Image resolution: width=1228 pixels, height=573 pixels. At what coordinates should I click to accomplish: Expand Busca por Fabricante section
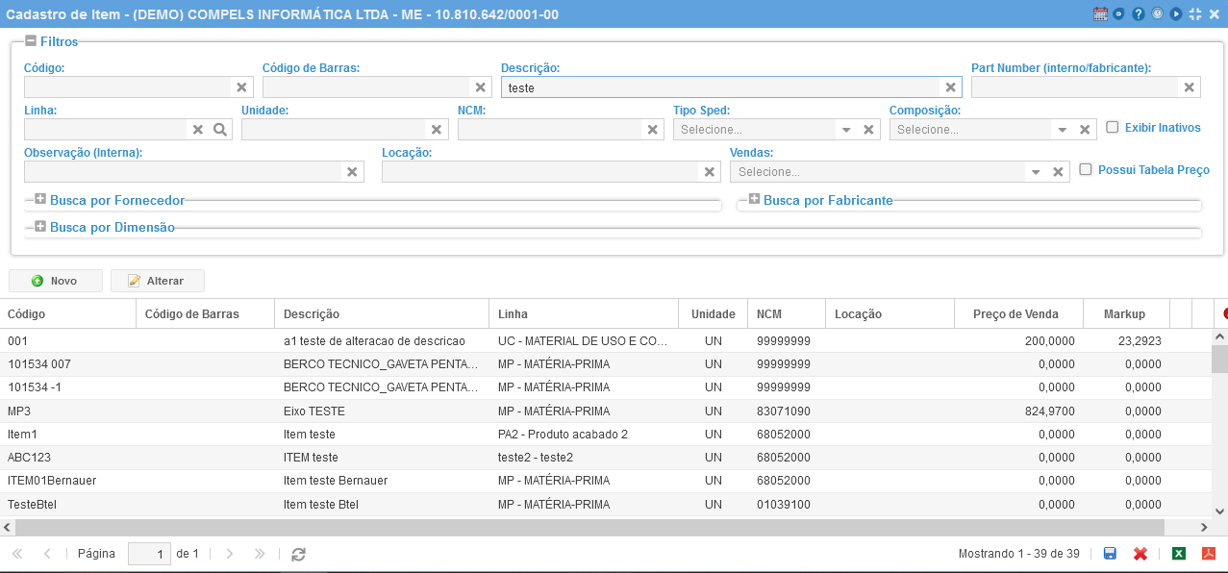(x=754, y=199)
